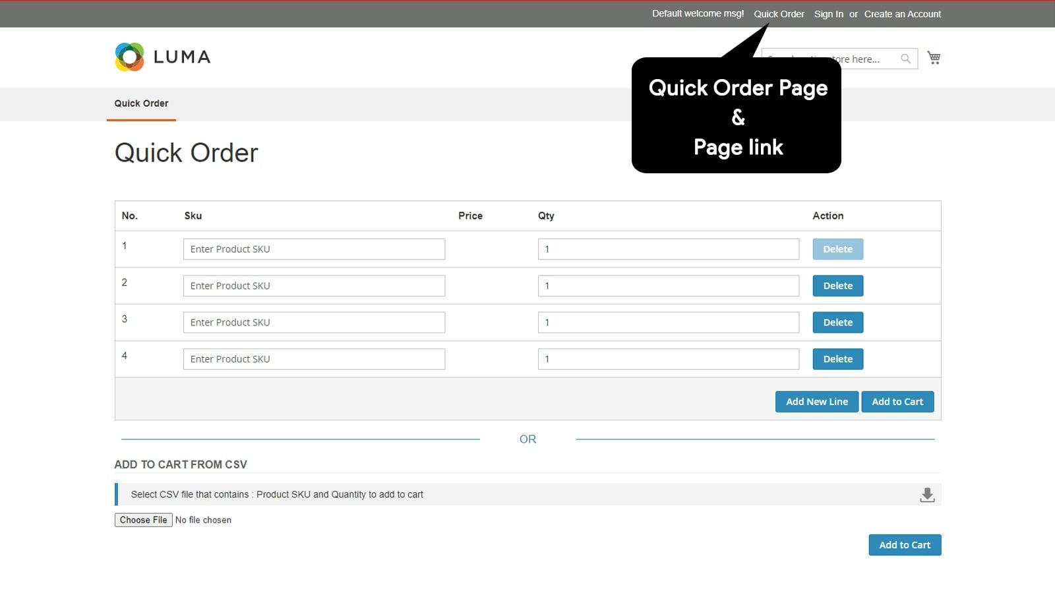Open the Quick Order header link
This screenshot has width=1055, height=593.
(779, 14)
